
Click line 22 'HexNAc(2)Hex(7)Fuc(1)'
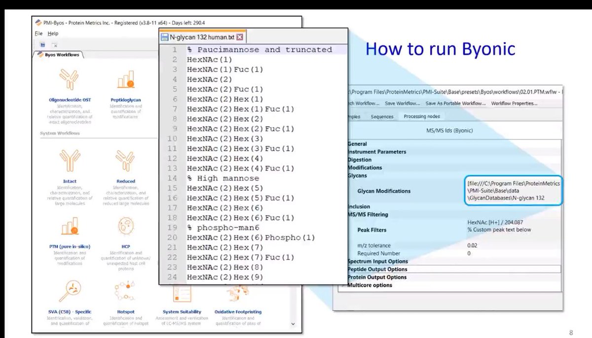tap(241, 257)
